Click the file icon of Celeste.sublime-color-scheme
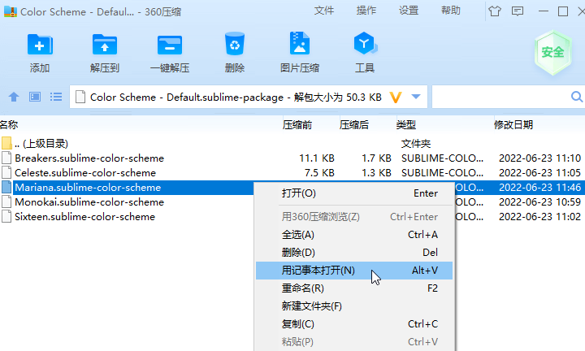This screenshot has width=585, height=351. coord(6,173)
